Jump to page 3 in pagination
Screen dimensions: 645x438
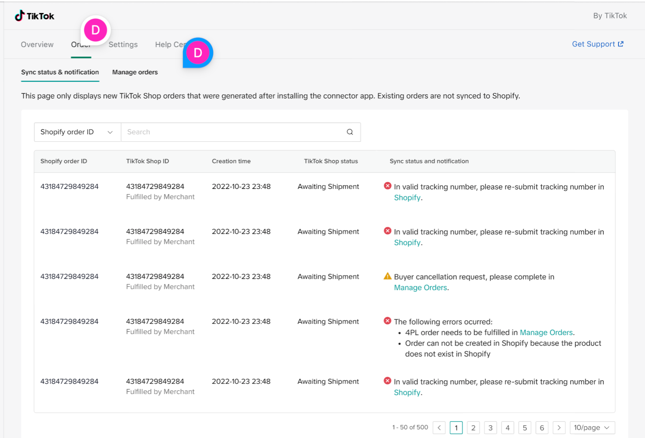click(x=490, y=428)
